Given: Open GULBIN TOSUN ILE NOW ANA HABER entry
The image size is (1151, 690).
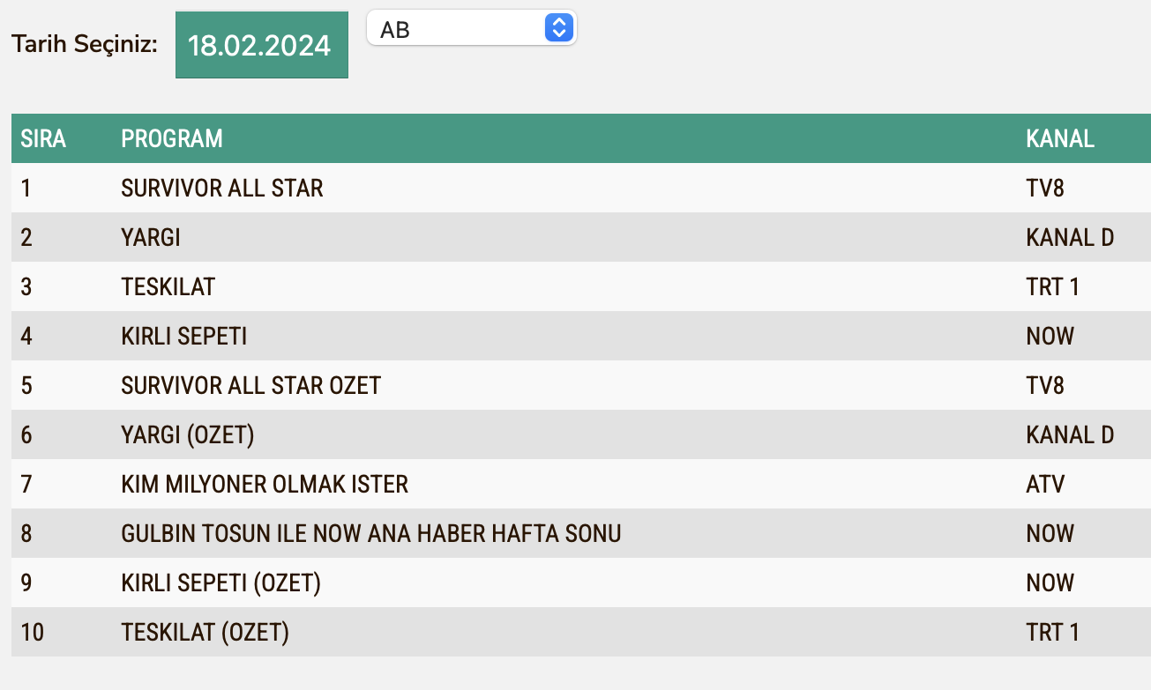Looking at the screenshot, I should coord(370,533).
